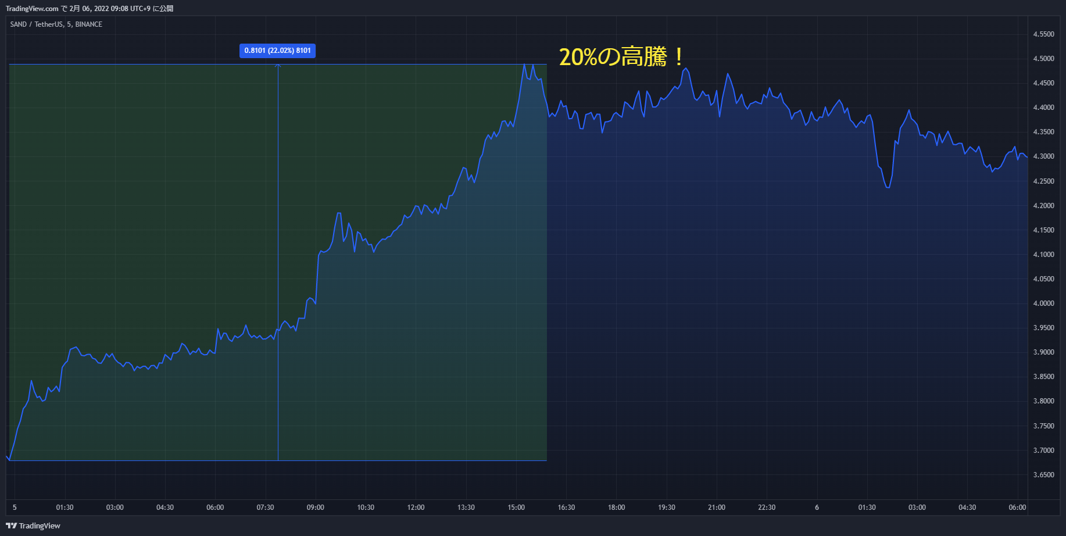Image resolution: width=1066 pixels, height=536 pixels.
Task: Click the 09:00 time axis label
Action: 316,508
